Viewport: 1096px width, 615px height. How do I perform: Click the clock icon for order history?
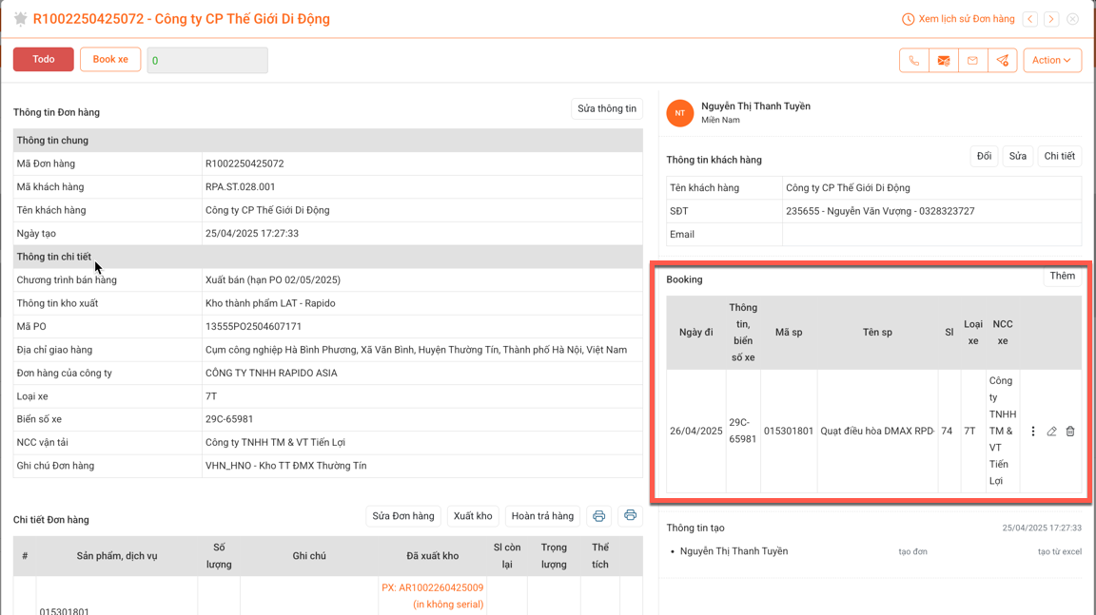click(908, 19)
